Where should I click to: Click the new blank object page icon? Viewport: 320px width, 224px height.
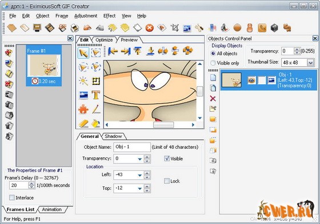pos(213,78)
